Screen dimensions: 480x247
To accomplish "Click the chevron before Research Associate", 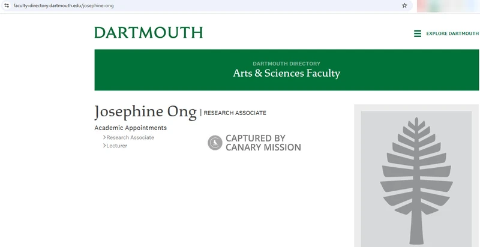I will point(104,137).
